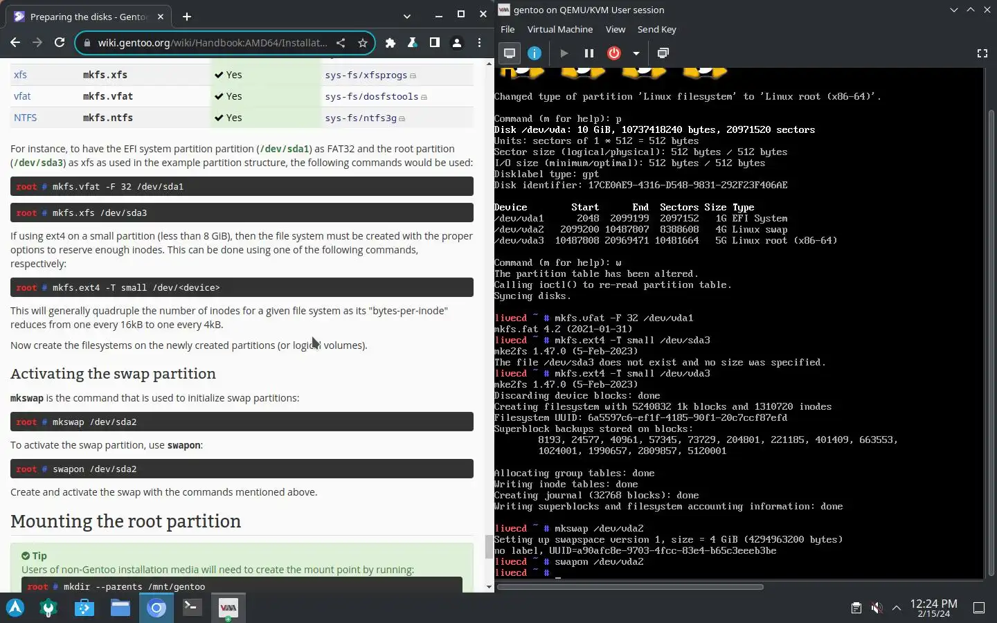Image resolution: width=997 pixels, height=623 pixels.
Task: Show desktop via taskbar corner button
Action: click(x=979, y=608)
